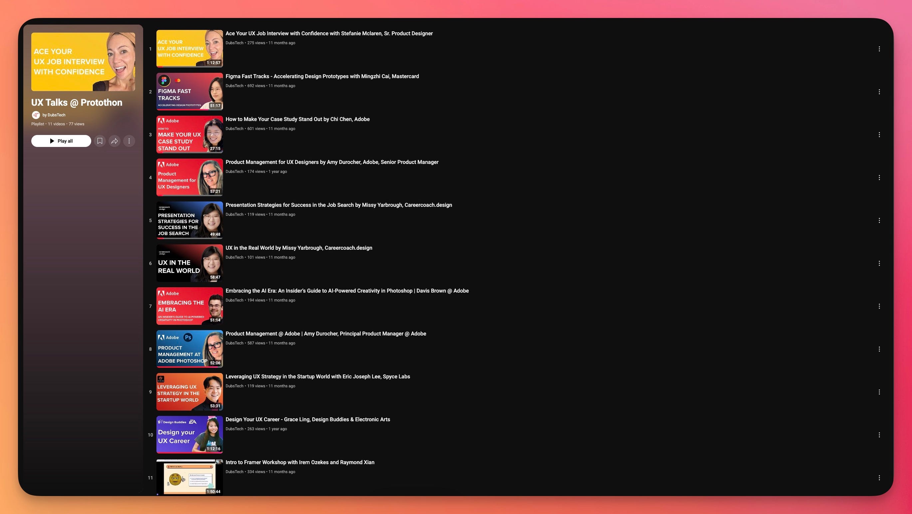Play Presentation Strategies for Success thumbnail
The height and width of the screenshot is (514, 912).
coord(190,220)
